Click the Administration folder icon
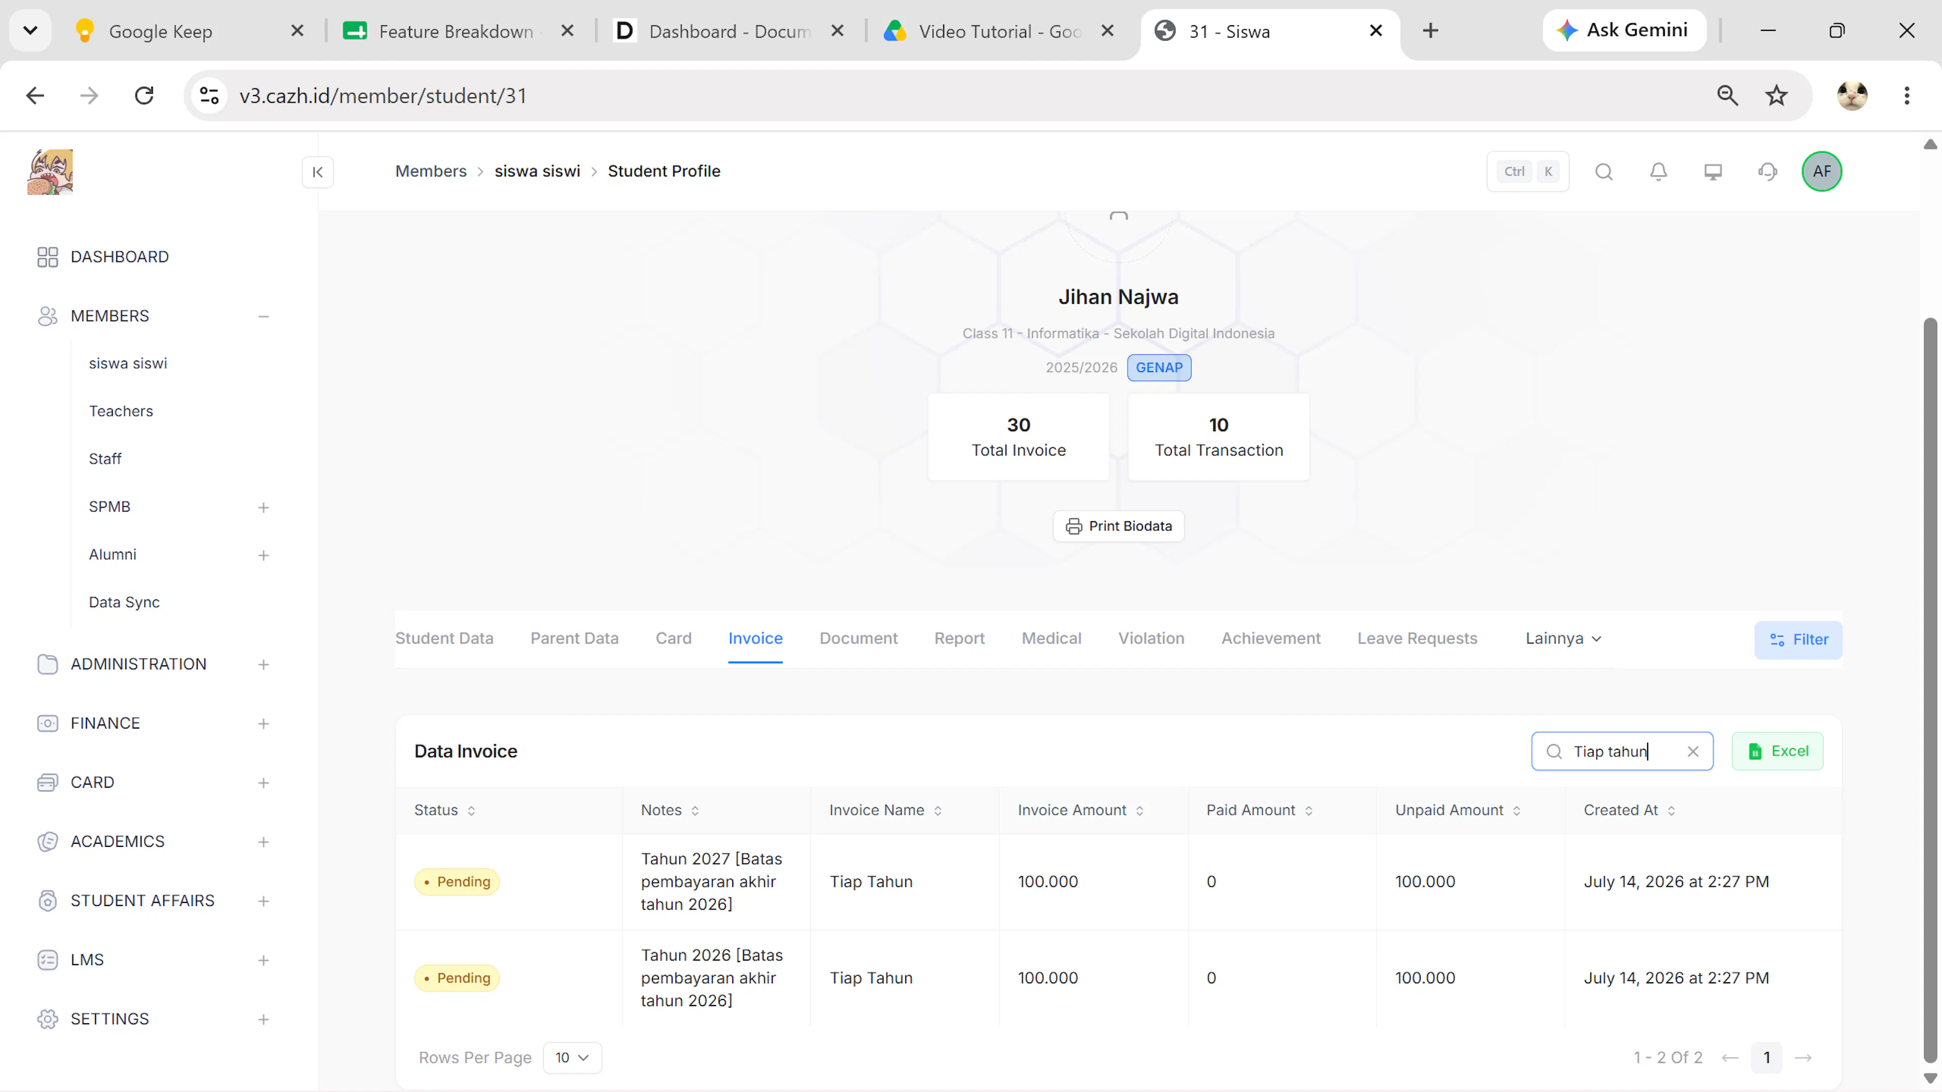The height and width of the screenshot is (1092, 1942). coord(48,665)
